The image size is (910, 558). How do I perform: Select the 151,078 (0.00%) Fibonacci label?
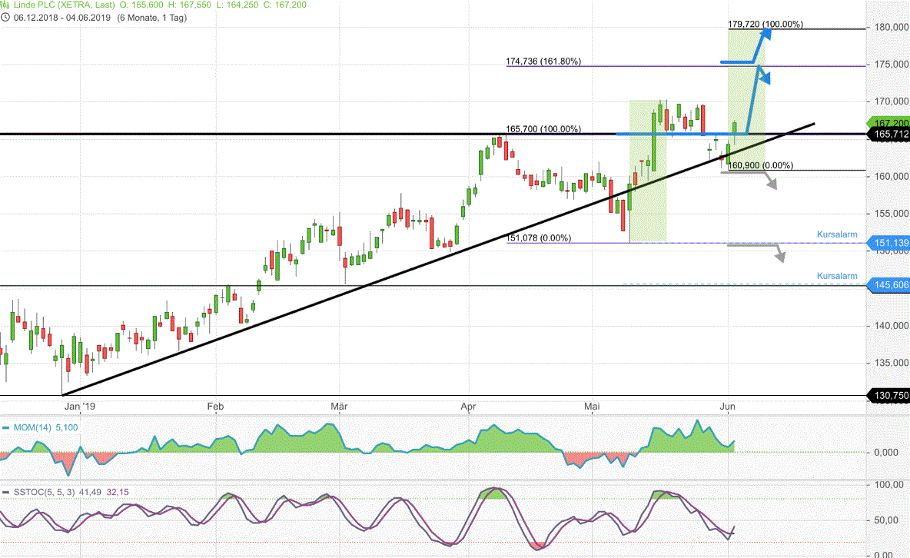[x=539, y=238]
